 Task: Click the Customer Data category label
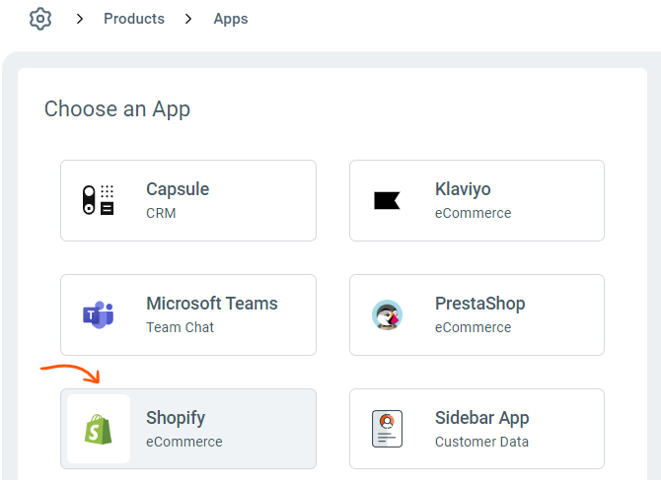[x=481, y=442]
